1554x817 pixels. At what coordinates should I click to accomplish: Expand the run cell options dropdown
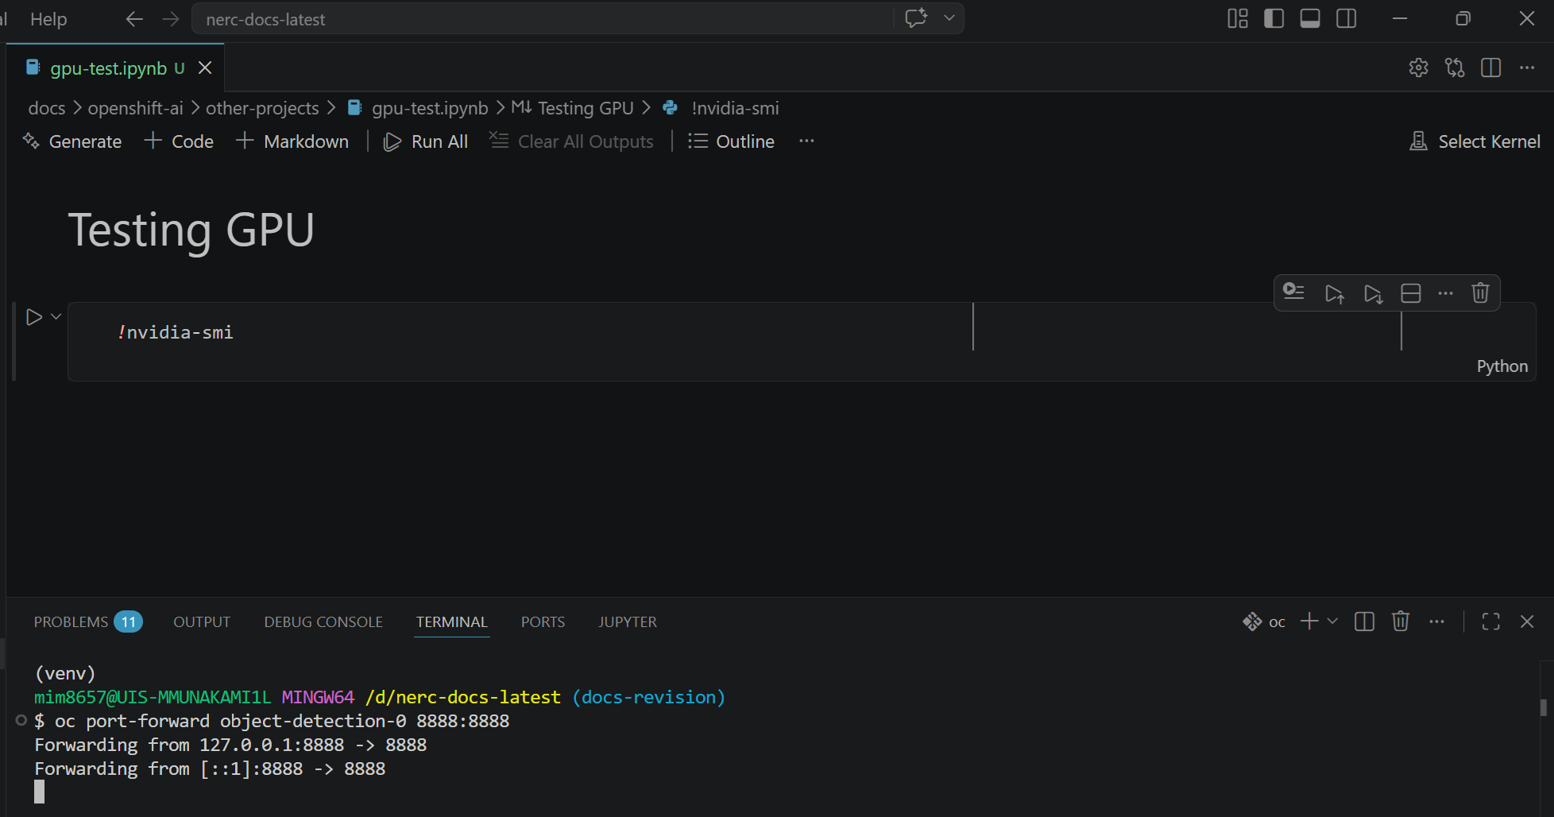coord(56,316)
